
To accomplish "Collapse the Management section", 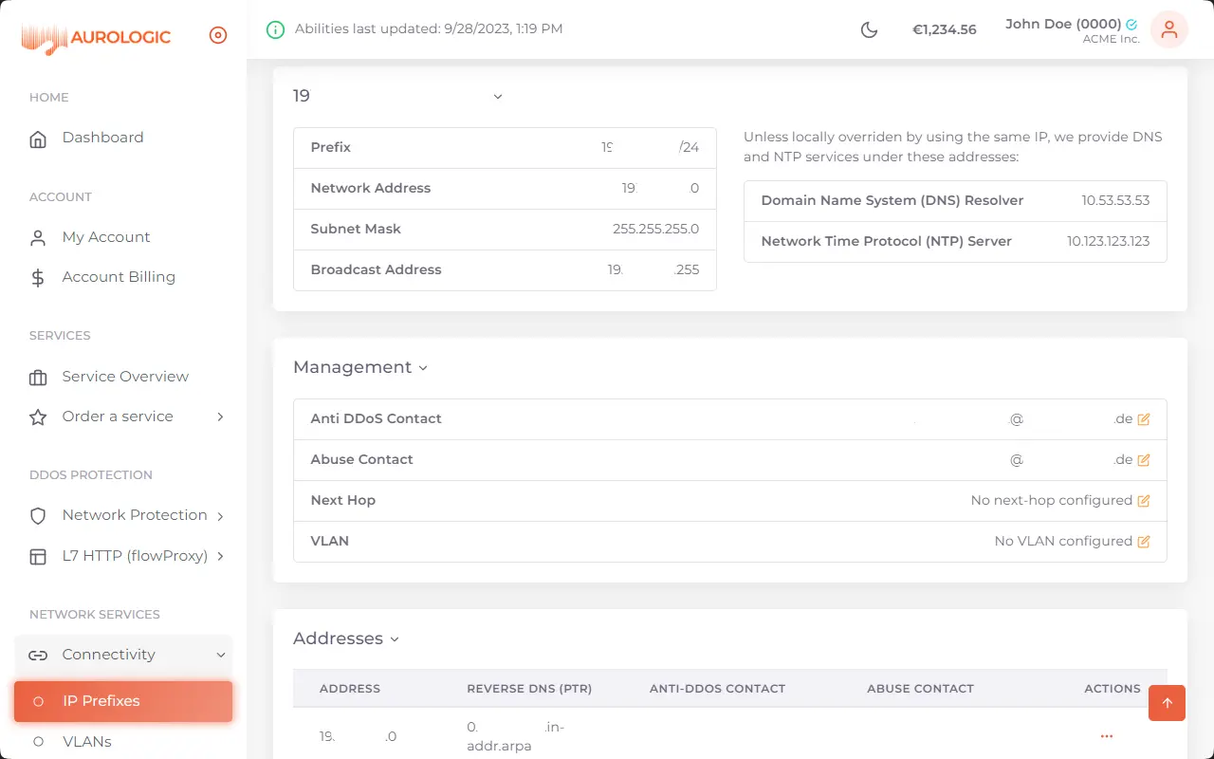I will [x=423, y=367].
